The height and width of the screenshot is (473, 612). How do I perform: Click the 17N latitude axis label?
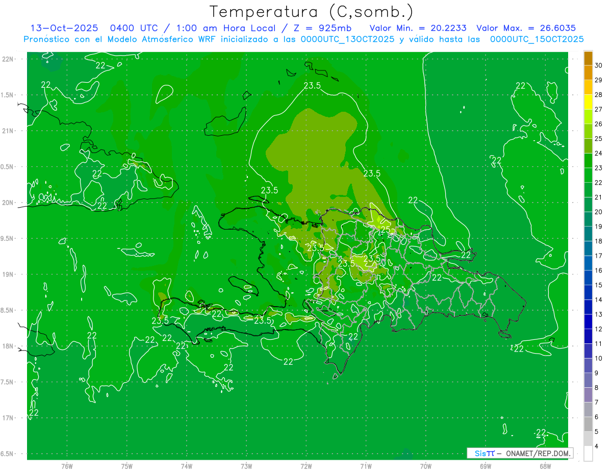point(8,418)
